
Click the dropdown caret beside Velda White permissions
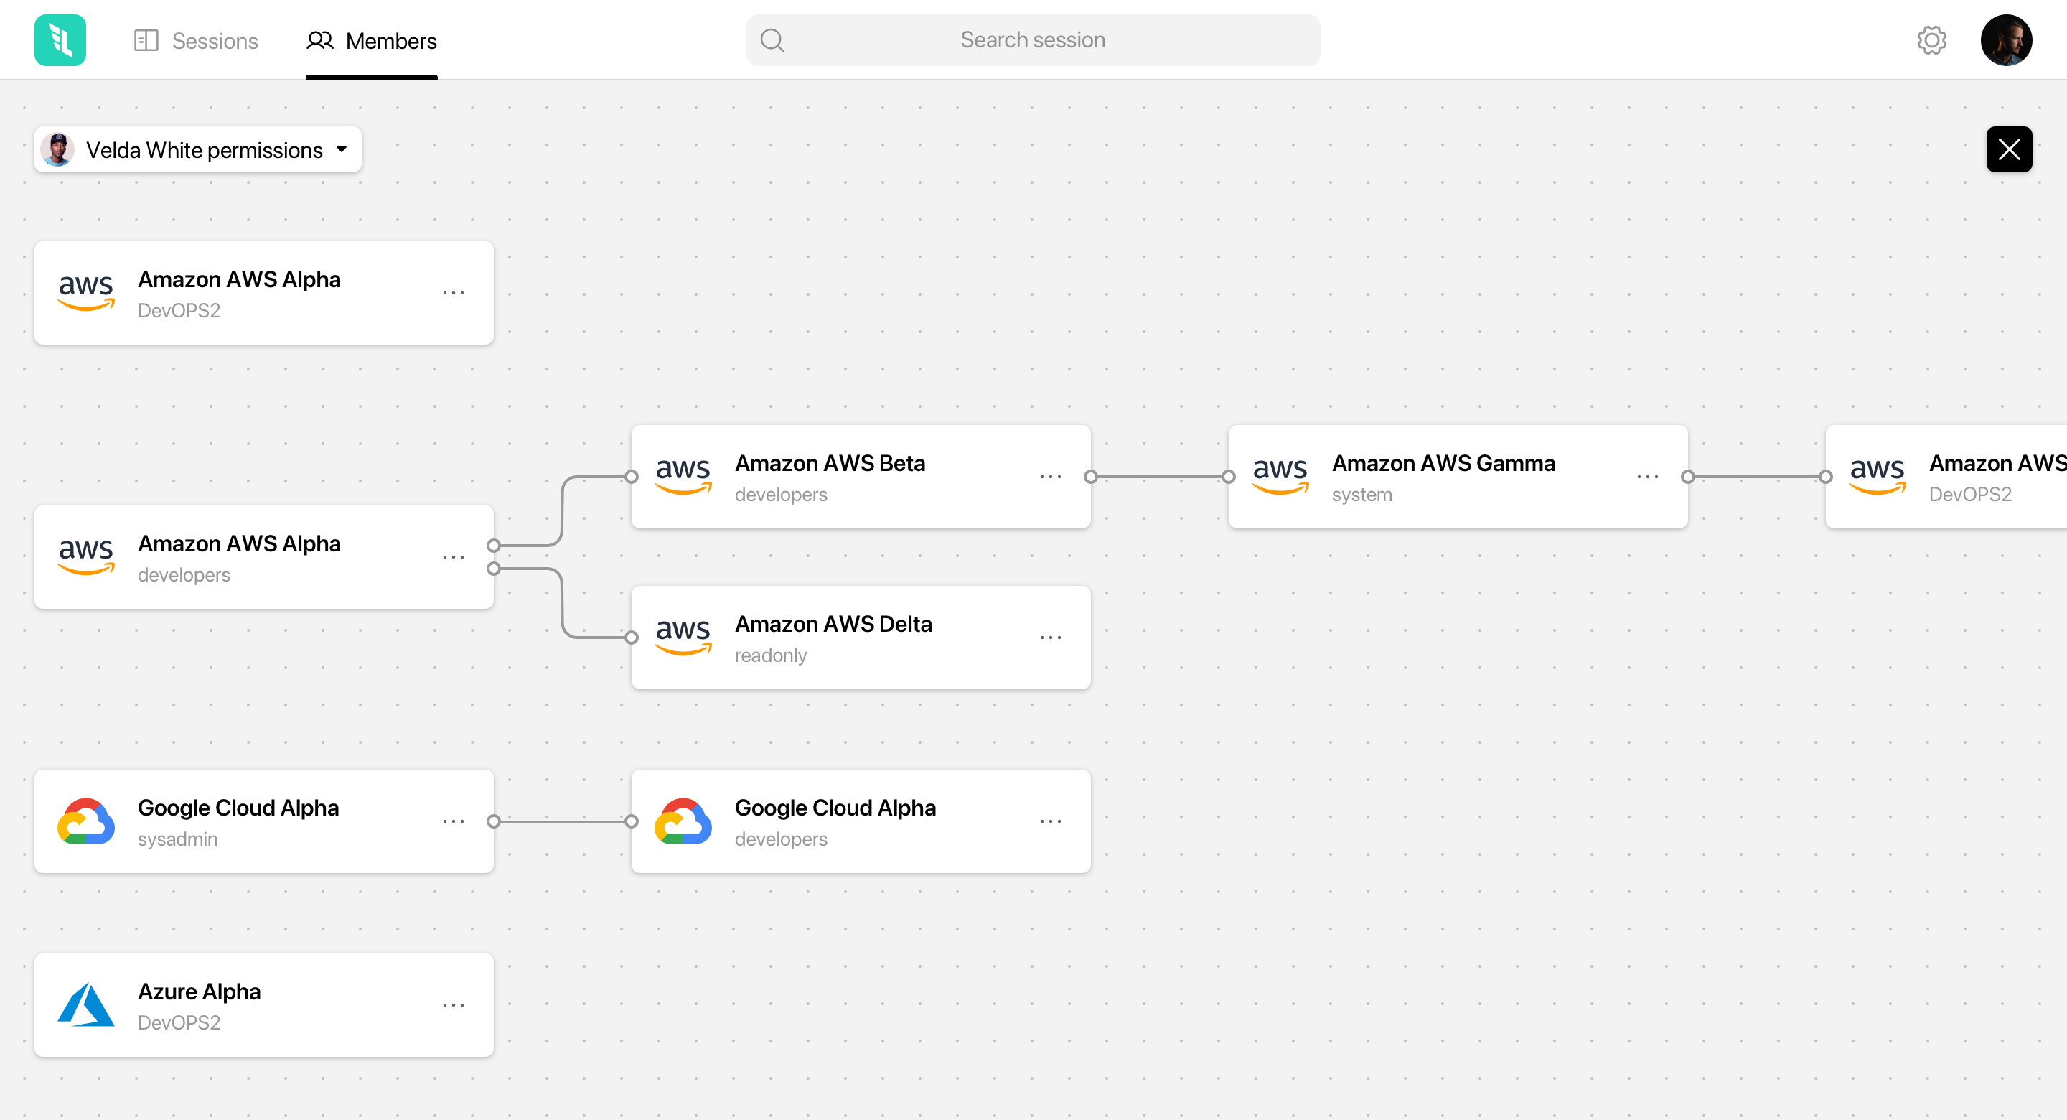tap(342, 149)
